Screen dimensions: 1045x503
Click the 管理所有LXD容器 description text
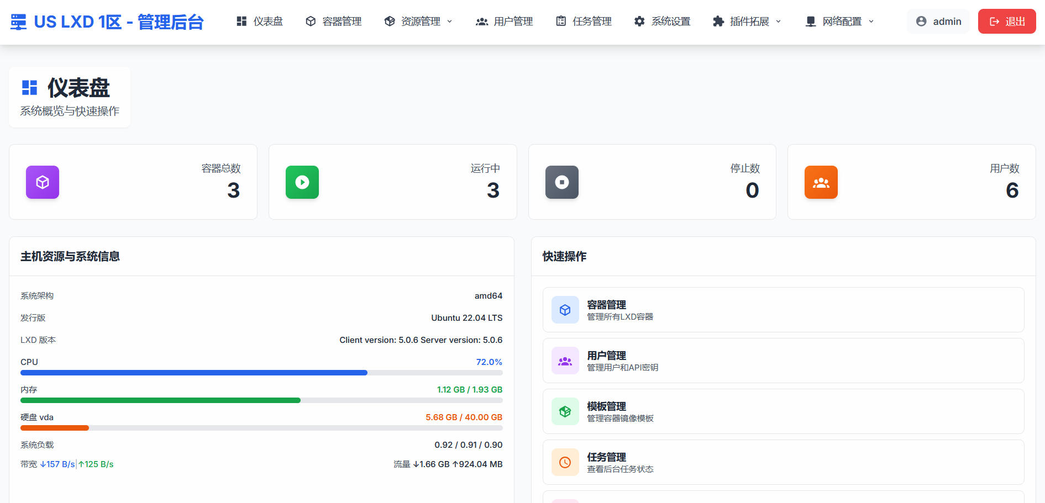tap(620, 317)
